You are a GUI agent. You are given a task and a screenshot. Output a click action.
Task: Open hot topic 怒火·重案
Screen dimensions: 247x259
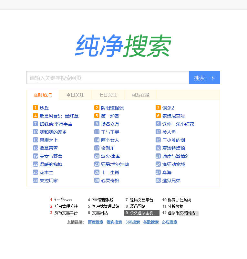pyautogui.click(x=111, y=156)
